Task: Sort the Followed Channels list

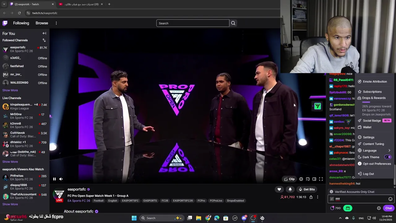Action: coord(44,40)
